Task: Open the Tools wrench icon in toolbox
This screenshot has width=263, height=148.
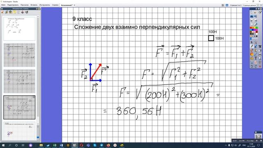Action: pos(256,42)
